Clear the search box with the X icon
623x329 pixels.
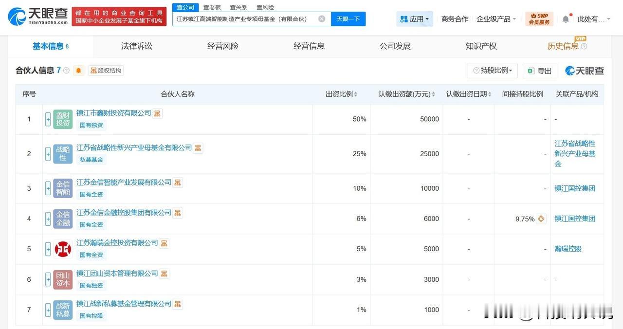click(322, 19)
